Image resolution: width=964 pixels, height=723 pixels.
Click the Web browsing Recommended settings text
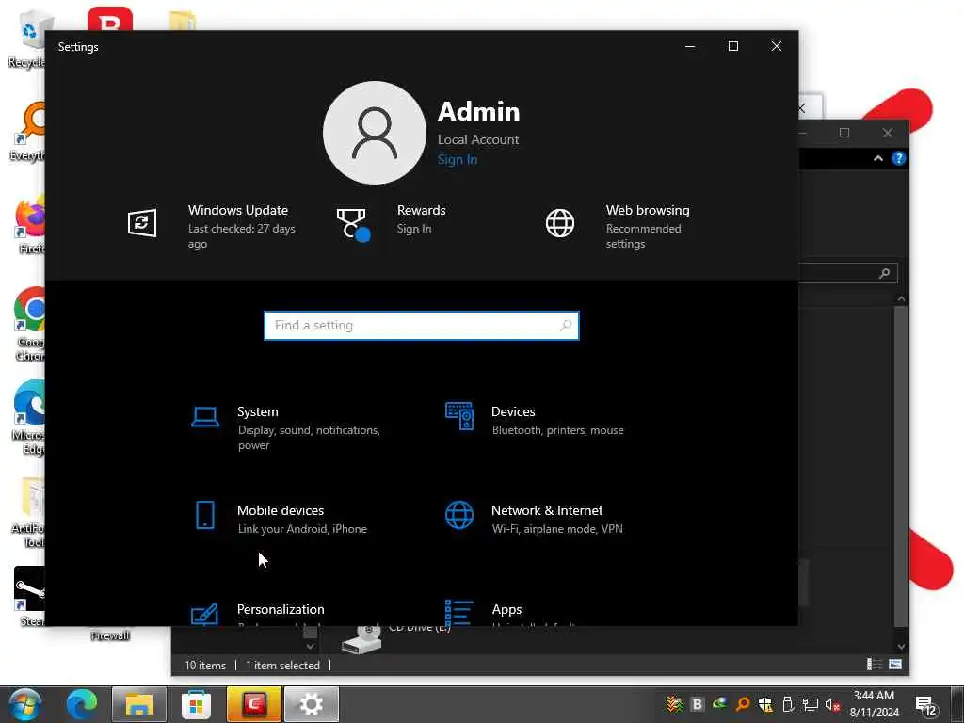pos(643,236)
